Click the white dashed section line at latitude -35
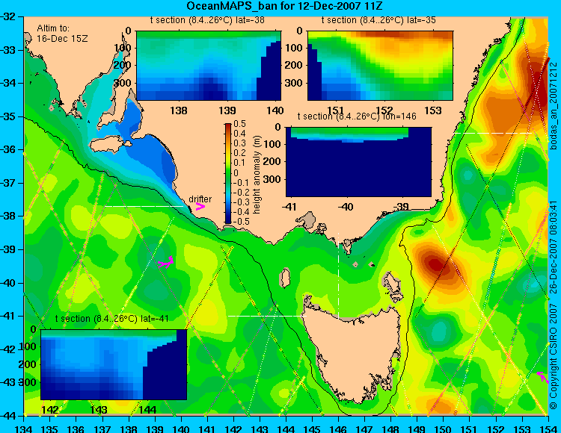561x433 pixels. tap(494, 133)
